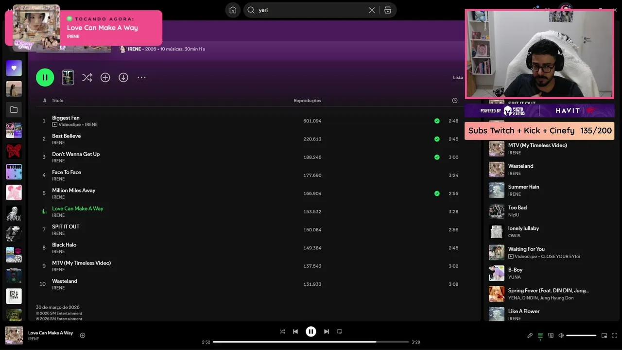
Task: Go to Spotify Home with the house icon
Action: (x=233, y=10)
